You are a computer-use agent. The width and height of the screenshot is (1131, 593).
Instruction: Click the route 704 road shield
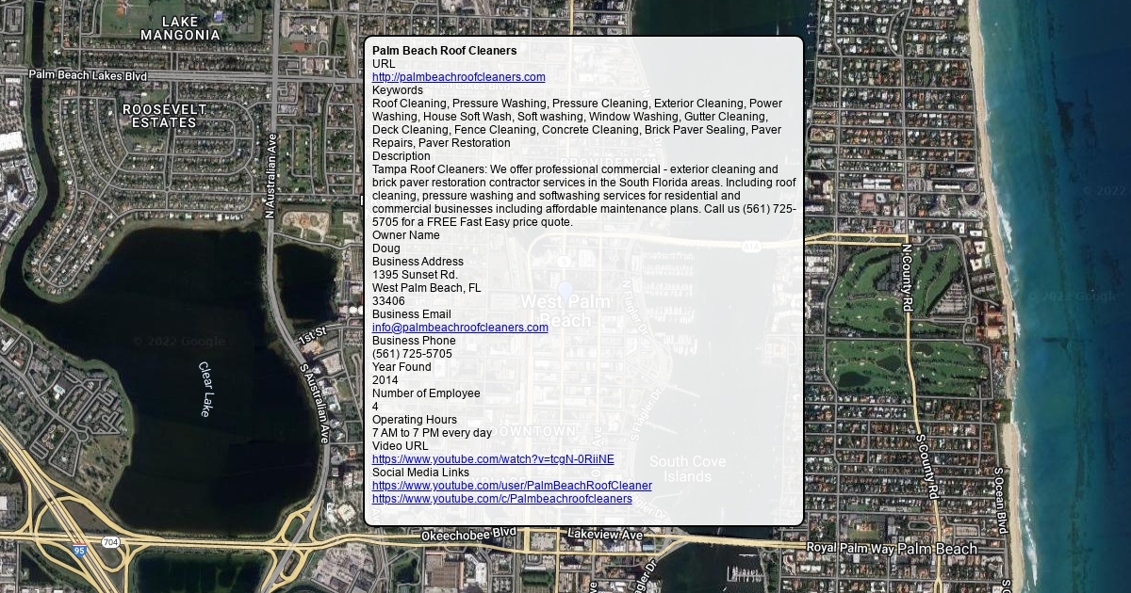(110, 542)
